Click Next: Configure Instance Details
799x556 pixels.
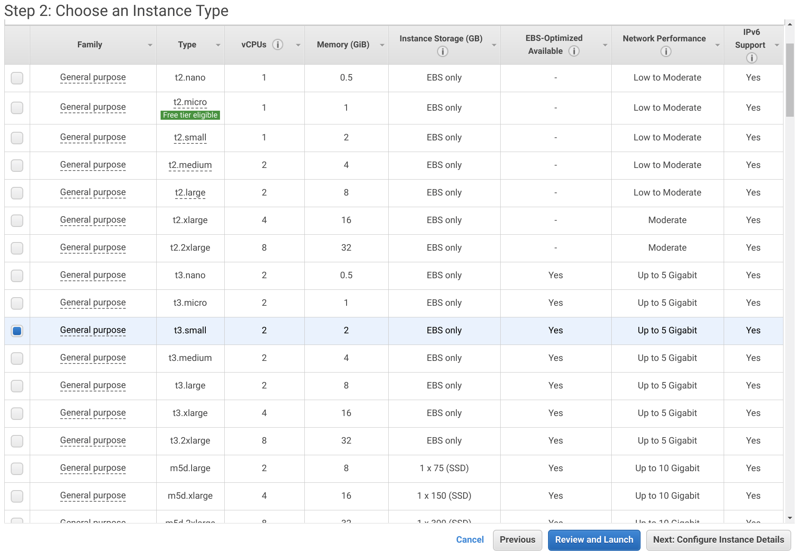coord(718,540)
